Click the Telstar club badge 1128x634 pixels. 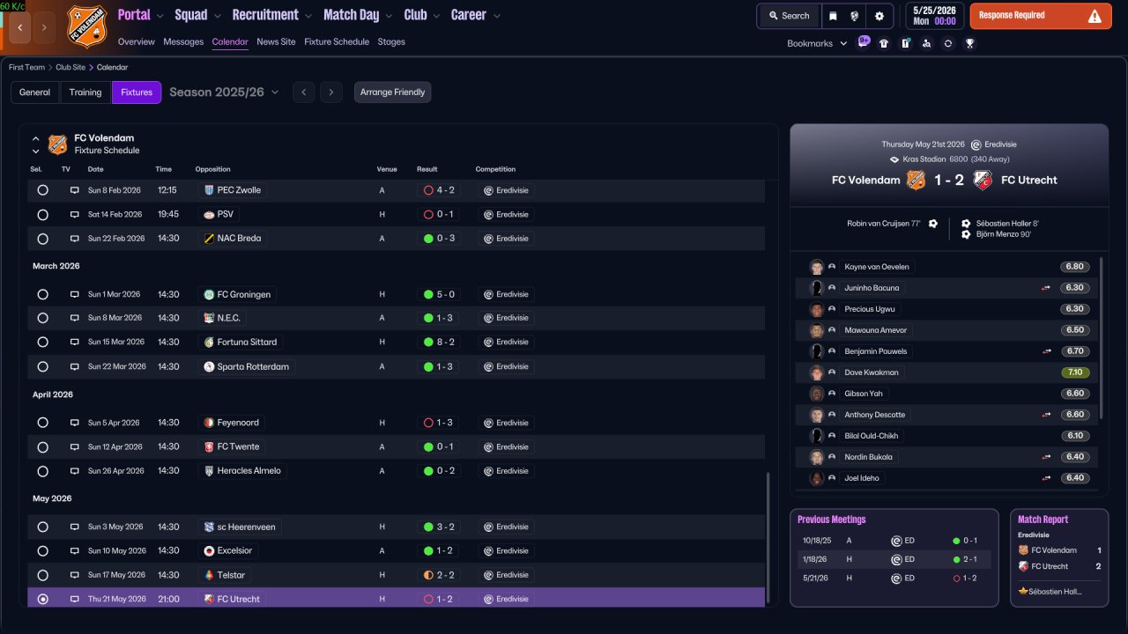pos(209,575)
